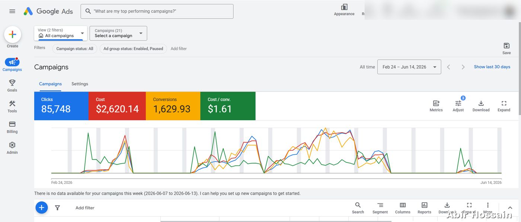
Task: Click Show last 30 days link
Action: (x=492, y=67)
